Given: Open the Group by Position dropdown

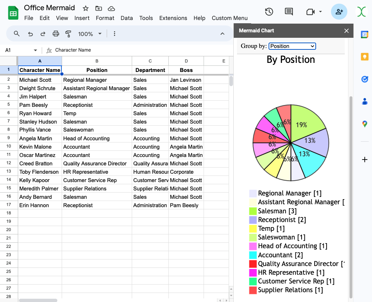Looking at the screenshot, I should [x=292, y=46].
